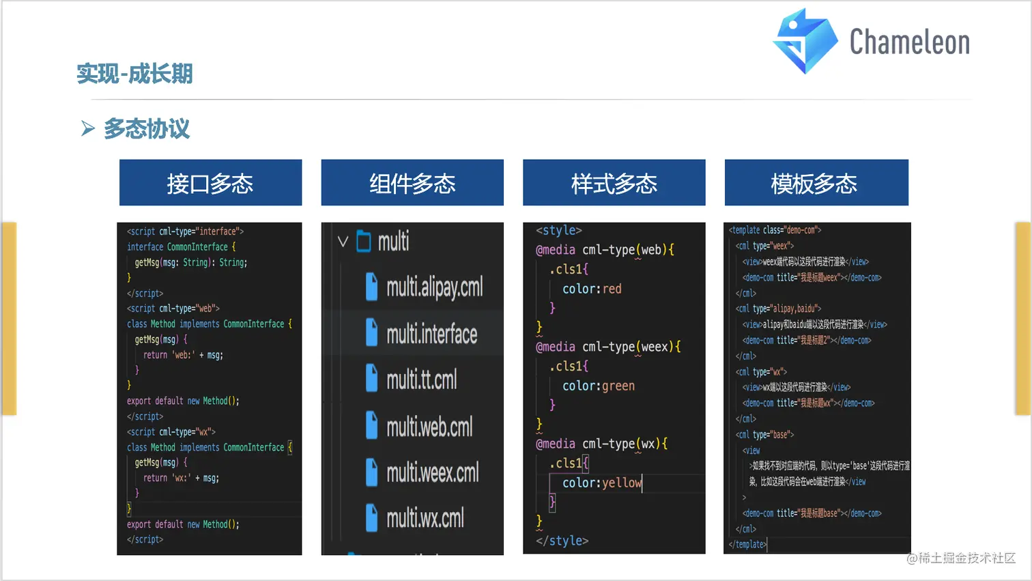Click the Chameleon logo icon
Viewport: 1032px width, 581px height.
click(x=805, y=41)
